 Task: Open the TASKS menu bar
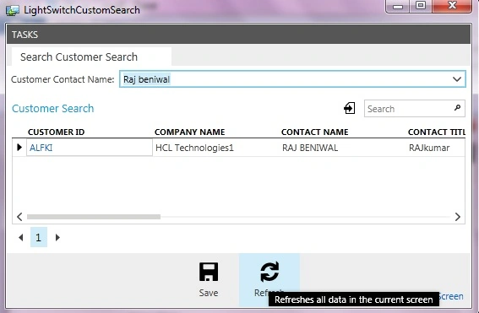click(x=239, y=35)
